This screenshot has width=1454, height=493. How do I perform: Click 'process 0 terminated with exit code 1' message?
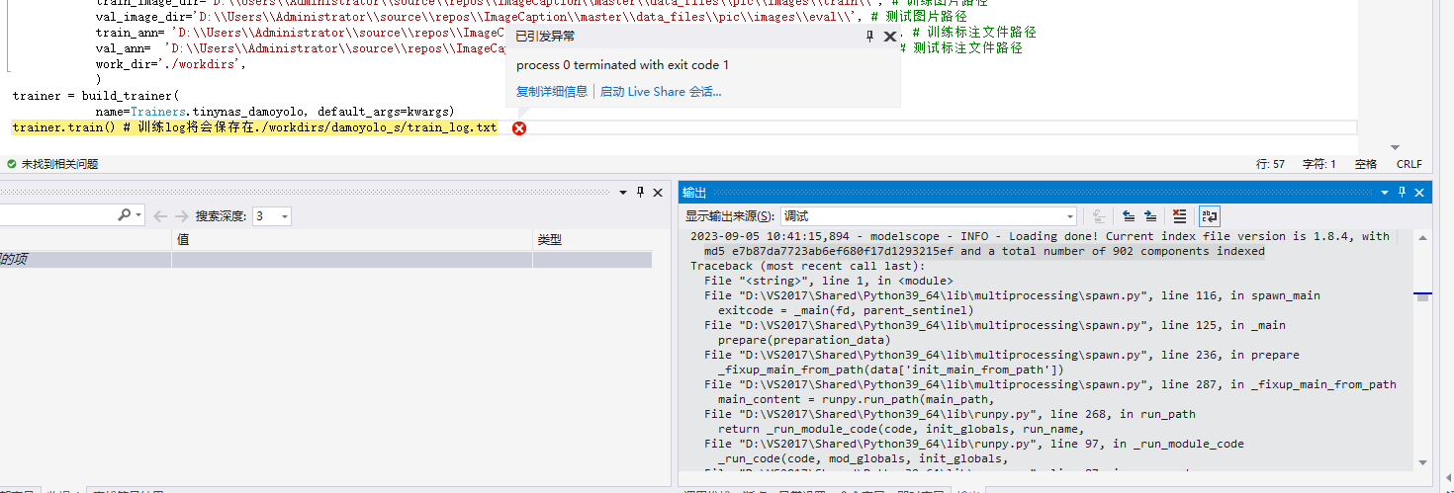pos(622,65)
